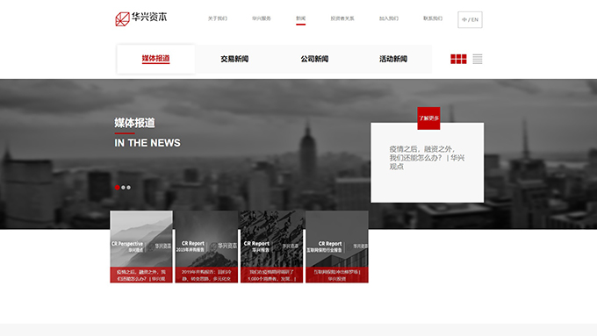Open CR Report 2019年并购报告 thumbnail

pyautogui.click(x=206, y=247)
